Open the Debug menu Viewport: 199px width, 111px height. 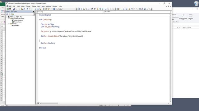pyautogui.click(x=34, y=6)
